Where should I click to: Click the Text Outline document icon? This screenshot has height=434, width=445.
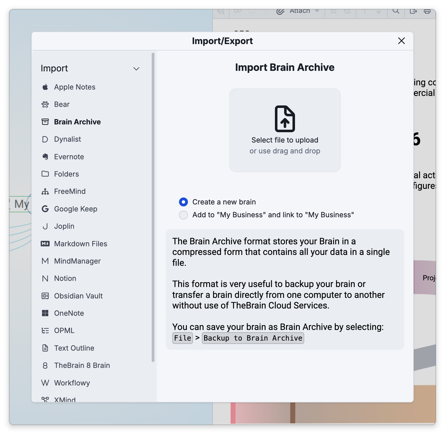click(x=45, y=348)
